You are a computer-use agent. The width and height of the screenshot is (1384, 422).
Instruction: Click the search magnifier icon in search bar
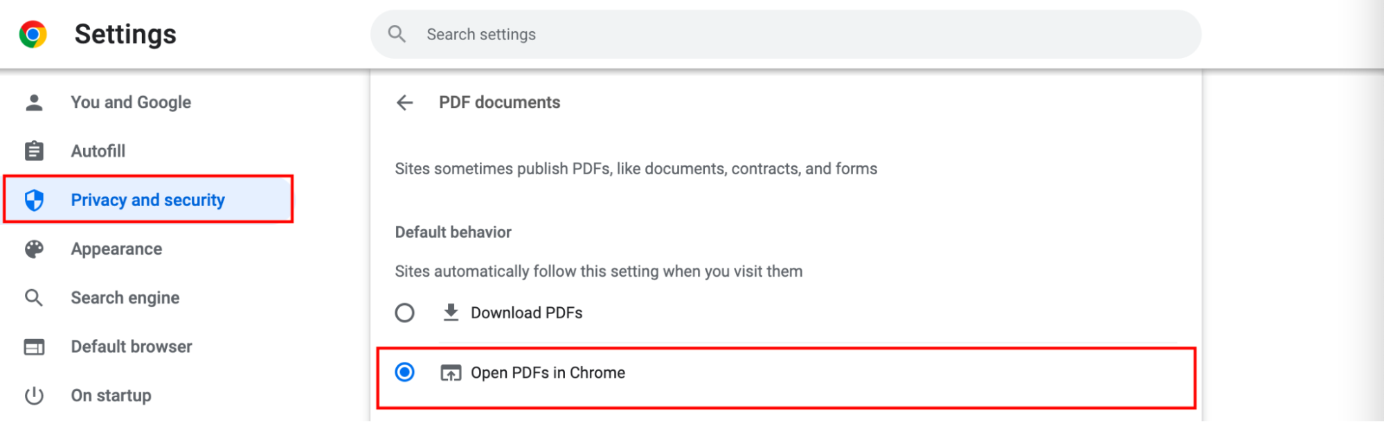[397, 34]
